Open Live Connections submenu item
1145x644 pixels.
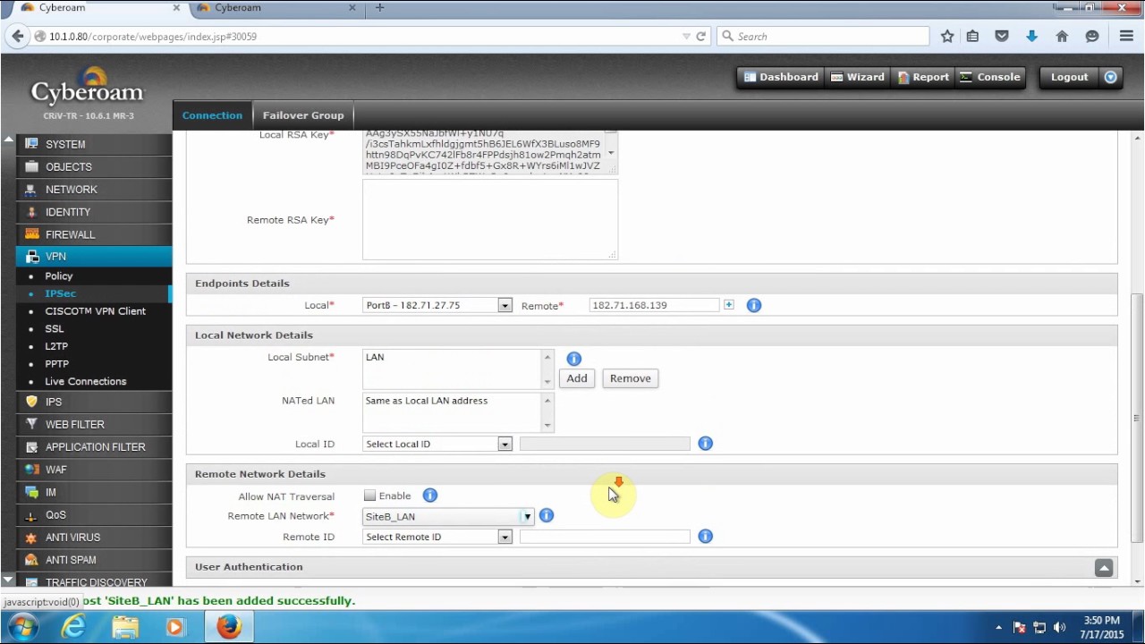click(x=86, y=381)
